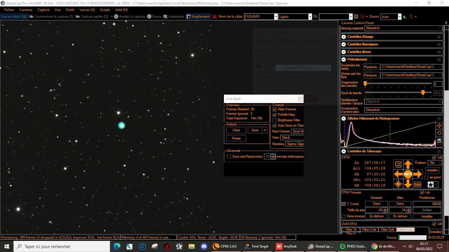
Task: Open the Binning matériel dropdown
Action: click(403, 28)
